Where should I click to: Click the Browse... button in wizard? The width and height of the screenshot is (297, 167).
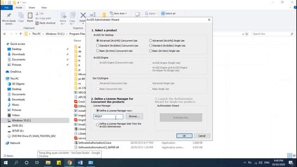(134, 116)
